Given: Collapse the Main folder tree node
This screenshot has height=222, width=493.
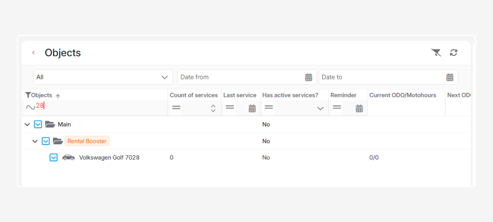Looking at the screenshot, I should [x=27, y=124].
